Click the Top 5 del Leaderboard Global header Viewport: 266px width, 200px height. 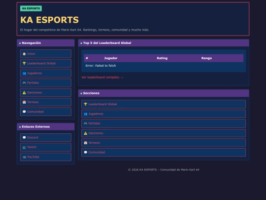164,43
